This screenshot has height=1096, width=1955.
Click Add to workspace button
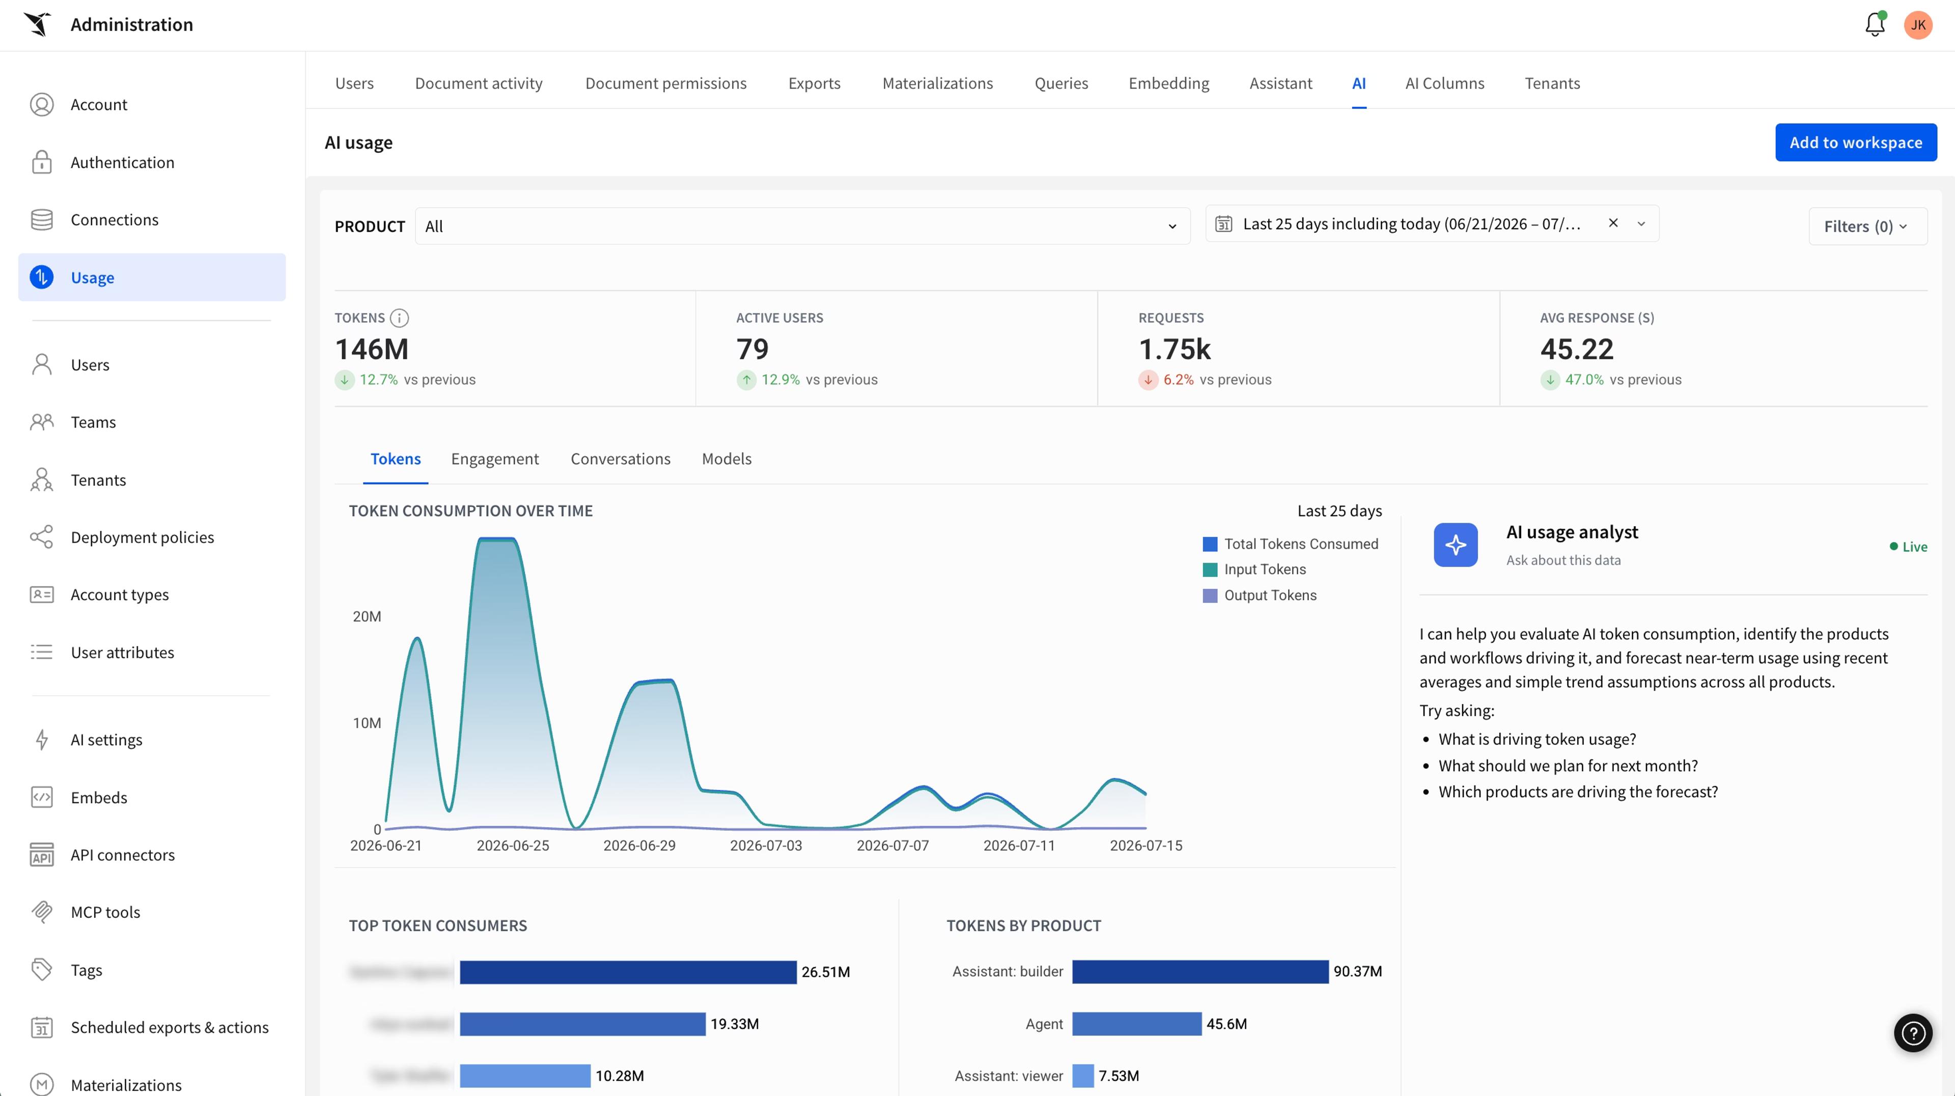pyautogui.click(x=1856, y=142)
